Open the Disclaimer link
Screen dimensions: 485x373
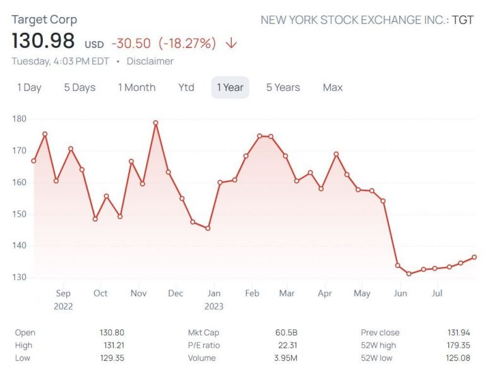point(150,61)
